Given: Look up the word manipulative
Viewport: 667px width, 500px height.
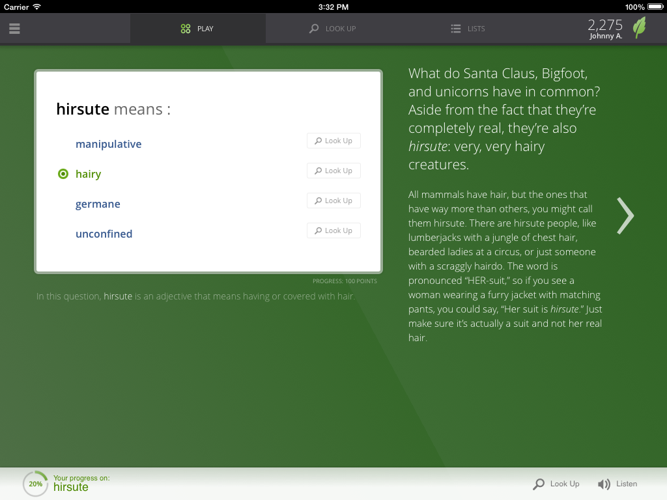Looking at the screenshot, I should click(x=333, y=141).
